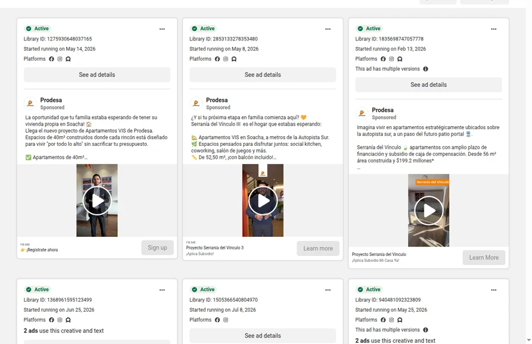The image size is (532, 344).
Task: Open Prodesa page from May 8 ad
Action: click(217, 101)
